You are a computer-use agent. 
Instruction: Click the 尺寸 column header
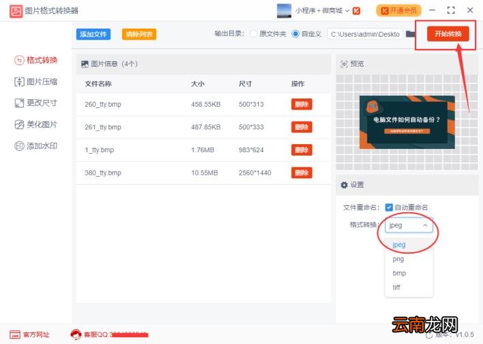245,84
